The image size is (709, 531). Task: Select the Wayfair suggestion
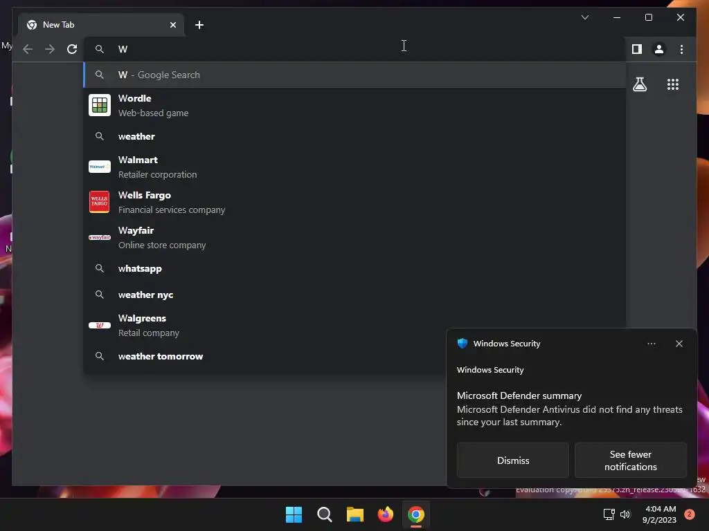(355, 238)
